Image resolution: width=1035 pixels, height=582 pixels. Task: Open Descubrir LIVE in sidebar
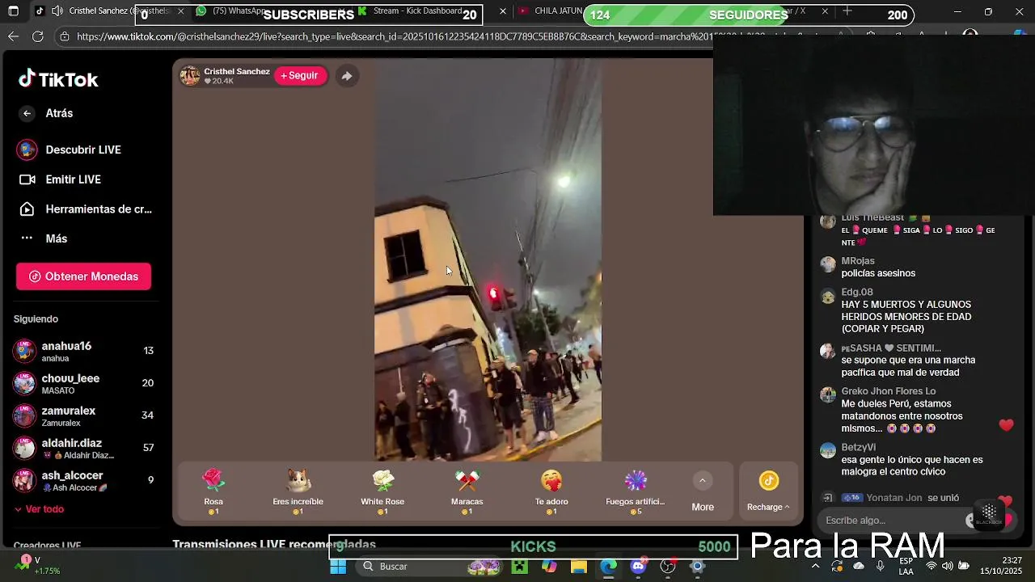(x=83, y=150)
